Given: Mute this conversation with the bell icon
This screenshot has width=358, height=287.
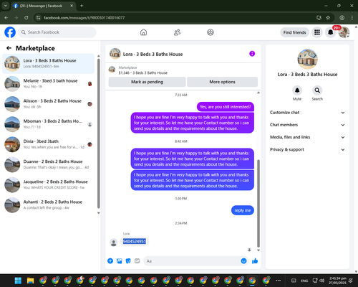Looking at the screenshot, I should [x=297, y=90].
